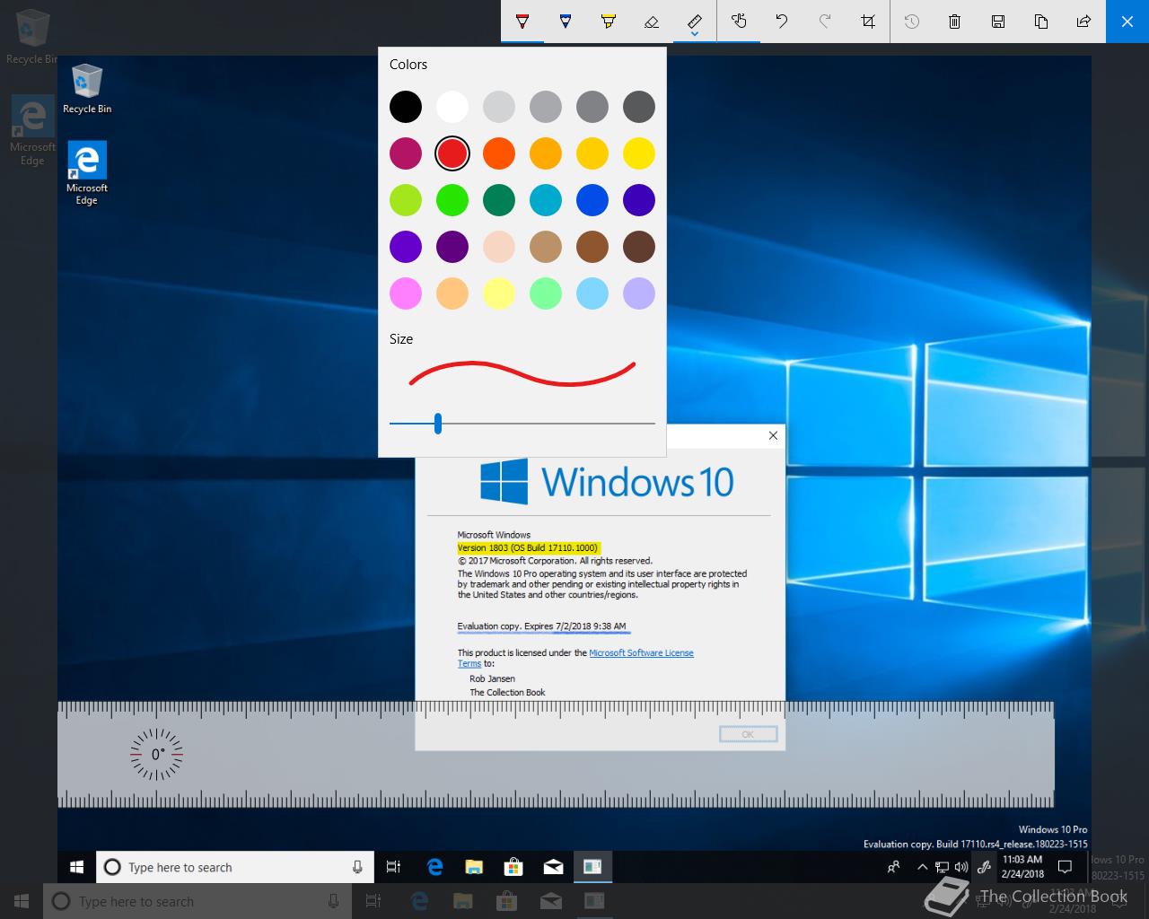Click the Cortana microphone in captured taskbar
Viewport: 1149px width, 919px height.
(357, 867)
